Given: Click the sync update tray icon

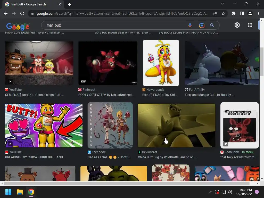Looking at the screenshot, I should coord(217,192).
